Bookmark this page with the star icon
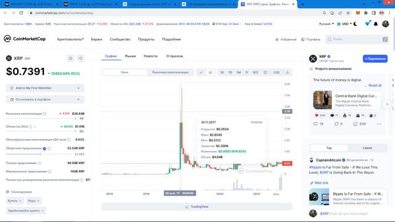 348,13
